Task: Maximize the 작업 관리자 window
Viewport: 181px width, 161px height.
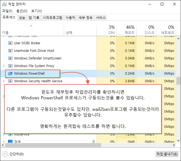Action: 162,4
